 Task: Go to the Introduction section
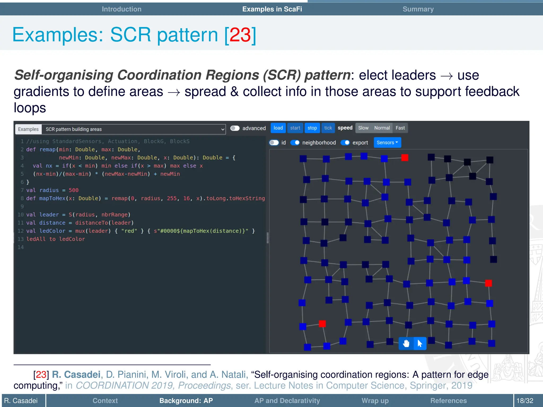click(x=122, y=9)
